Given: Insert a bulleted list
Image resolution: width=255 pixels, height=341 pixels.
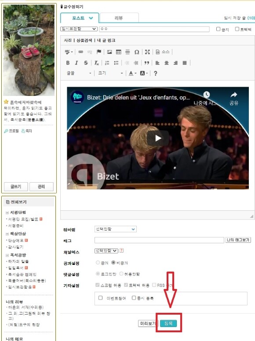Looking at the screenshot, I should [x=117, y=62].
